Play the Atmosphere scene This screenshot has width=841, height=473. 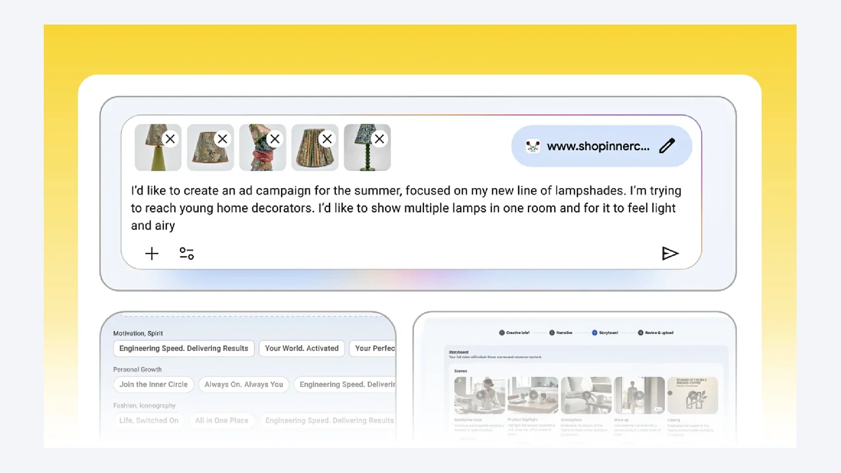point(586,395)
